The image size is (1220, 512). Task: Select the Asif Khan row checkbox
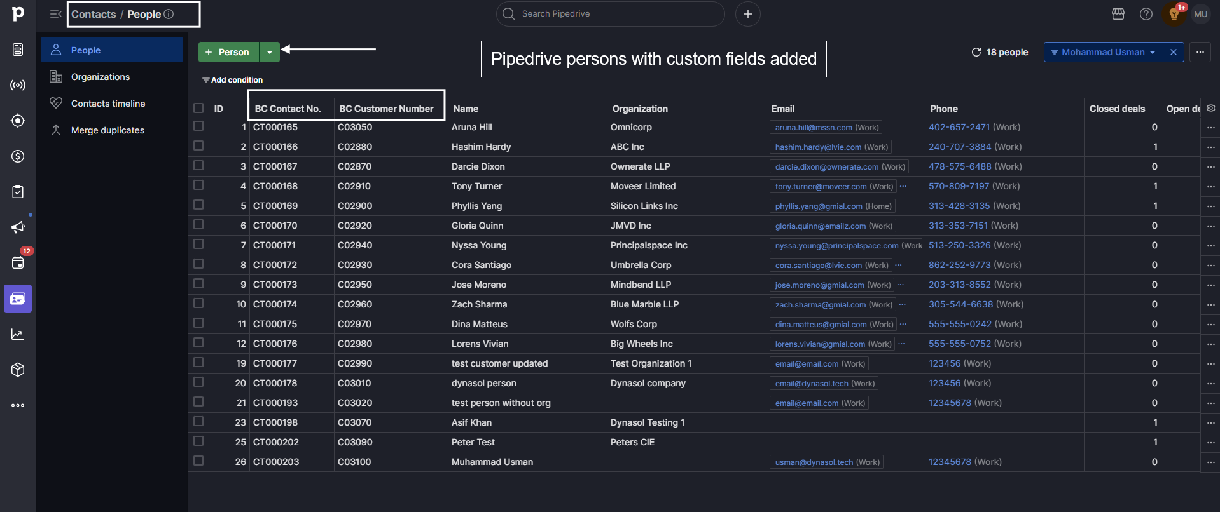198,422
